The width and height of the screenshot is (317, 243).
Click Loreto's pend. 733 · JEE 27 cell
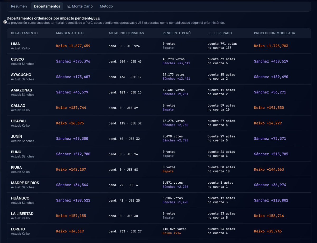[x=125, y=231]
